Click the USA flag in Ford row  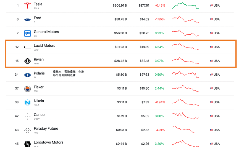(211, 19)
